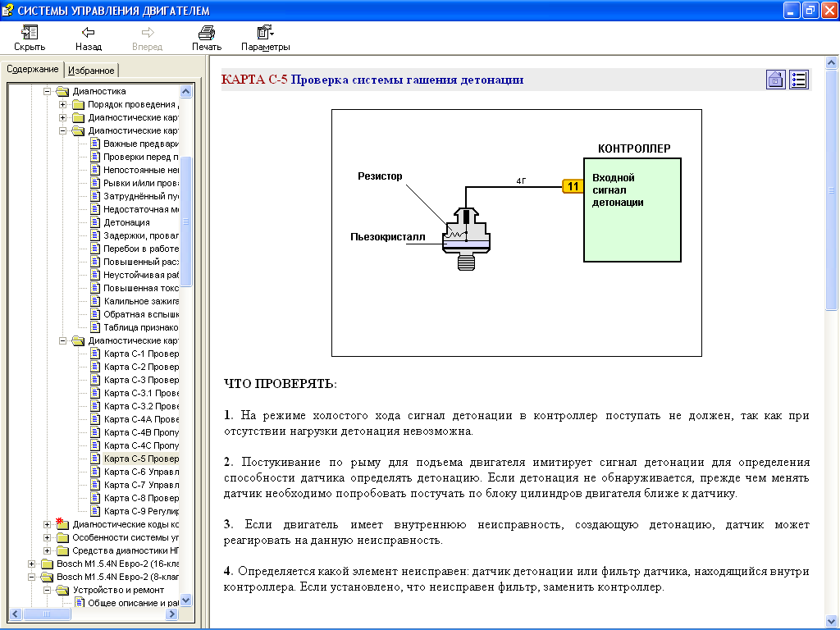The height and width of the screenshot is (630, 840).
Task: Collapse the Устройство и ремонт folder
Action: pos(47,590)
